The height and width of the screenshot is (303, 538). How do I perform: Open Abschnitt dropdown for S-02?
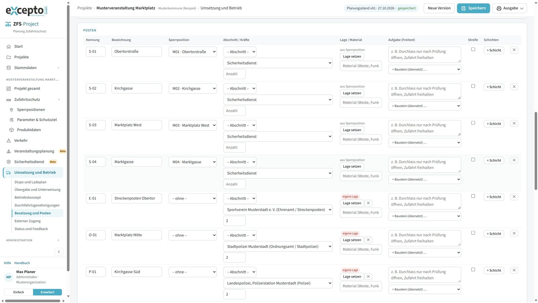pyautogui.click(x=240, y=89)
